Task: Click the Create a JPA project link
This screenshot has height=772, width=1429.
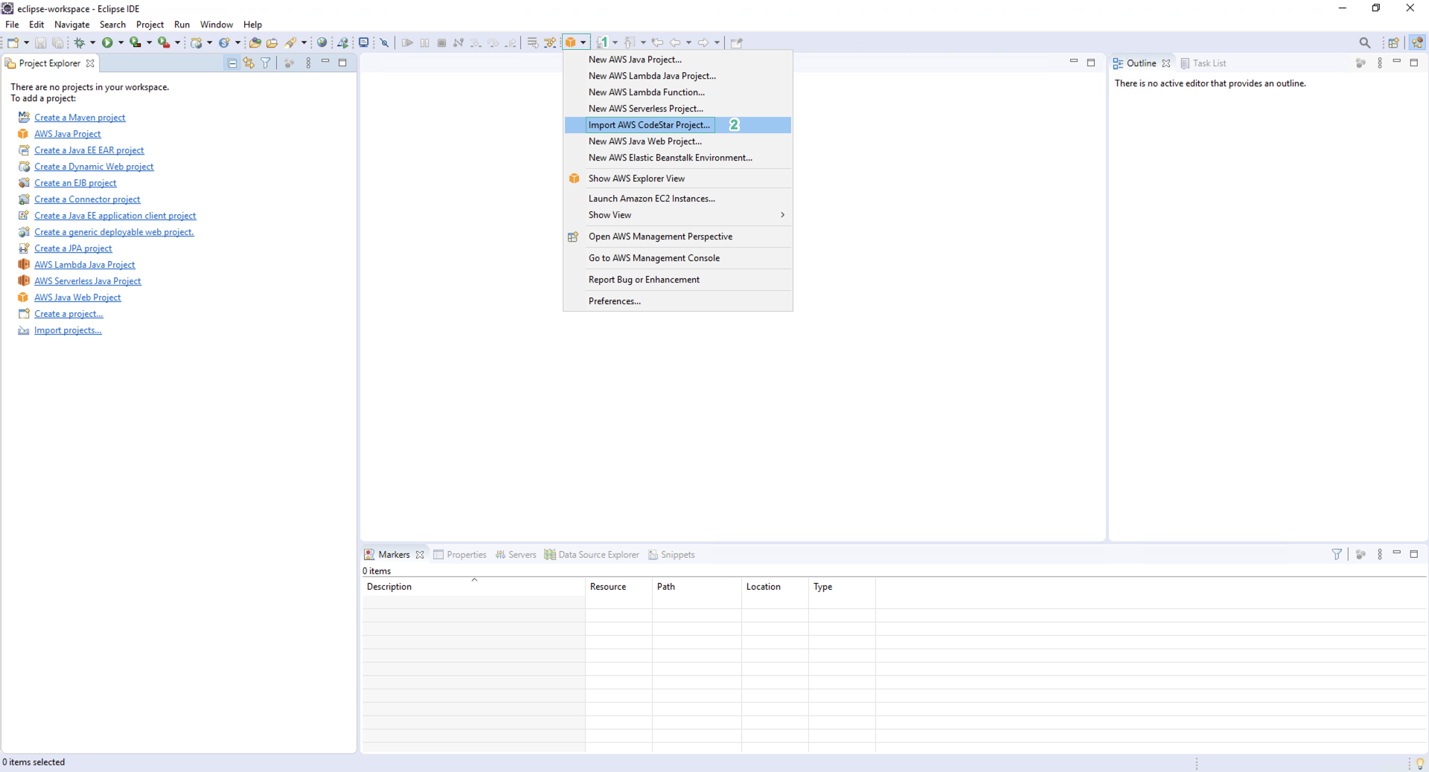Action: click(73, 248)
